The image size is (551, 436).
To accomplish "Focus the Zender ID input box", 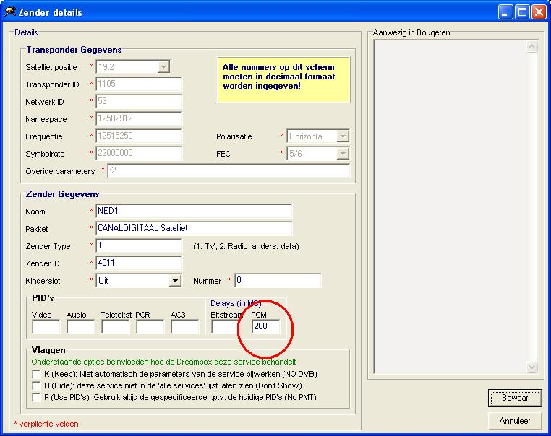I will pyautogui.click(x=139, y=263).
